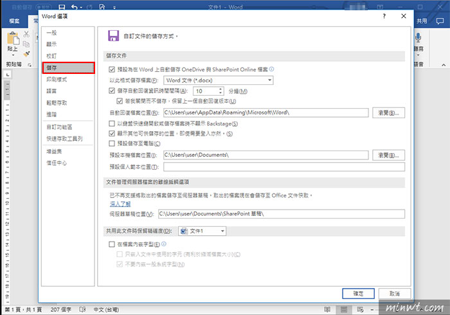Click the Undo arrow in the title bar
This screenshot has height=315, width=450.
75,7
